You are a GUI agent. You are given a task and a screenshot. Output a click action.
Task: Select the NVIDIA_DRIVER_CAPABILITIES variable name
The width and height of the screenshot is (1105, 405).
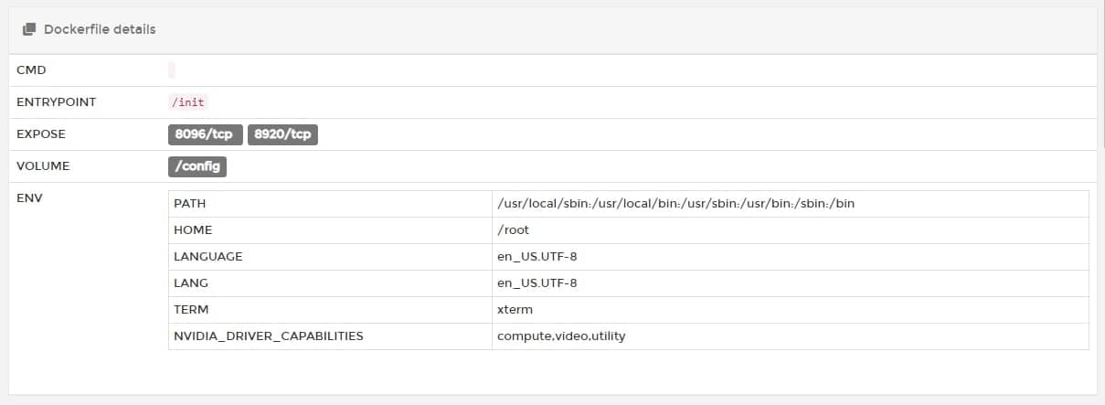[x=268, y=336]
